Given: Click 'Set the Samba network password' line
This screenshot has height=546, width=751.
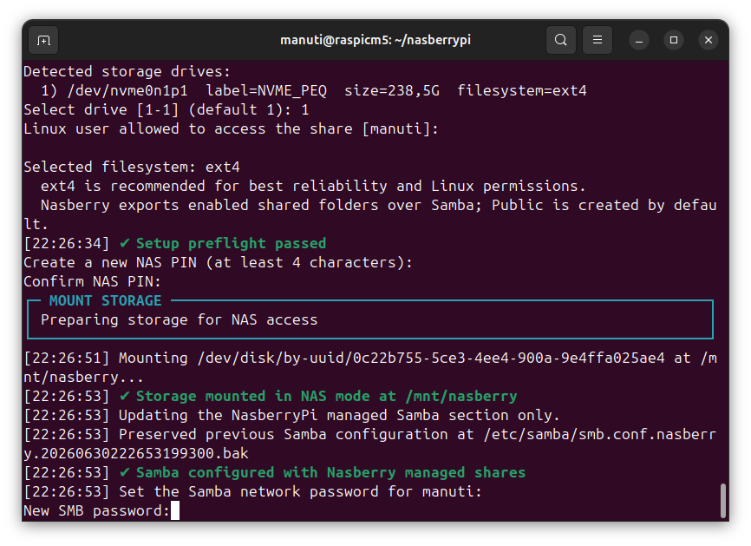Looking at the screenshot, I should click(252, 492).
